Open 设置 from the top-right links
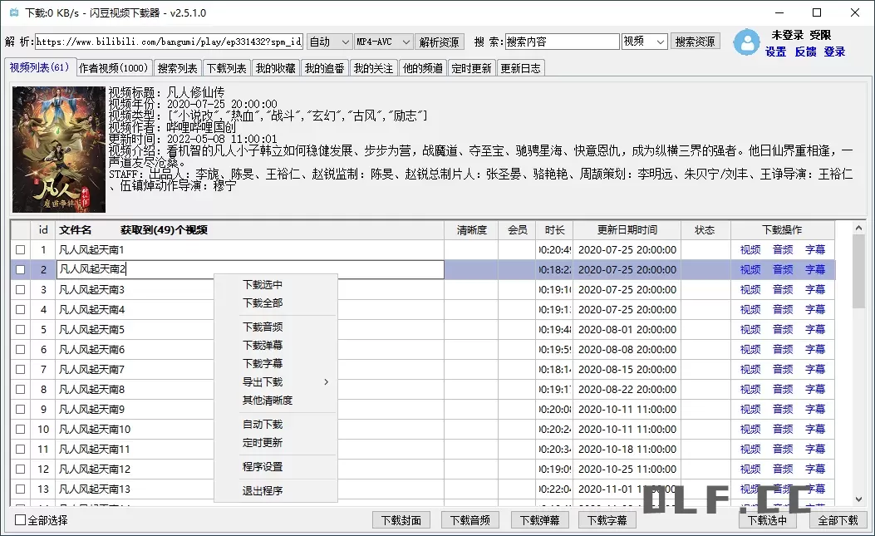This screenshot has width=875, height=536. (x=774, y=51)
